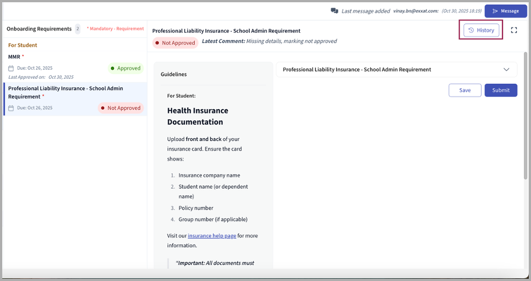Open the insurance help page link
531x281 pixels.
pyautogui.click(x=211, y=236)
